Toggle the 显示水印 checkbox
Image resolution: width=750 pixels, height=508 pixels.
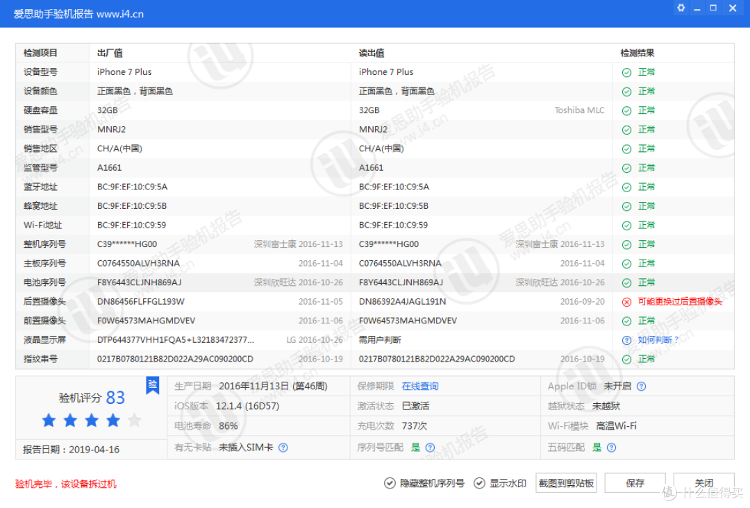coord(479,483)
